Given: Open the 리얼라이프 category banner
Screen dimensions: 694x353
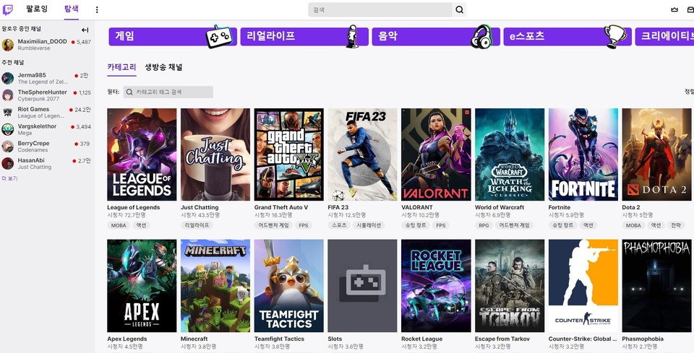Looking at the screenshot, I should 304,37.
